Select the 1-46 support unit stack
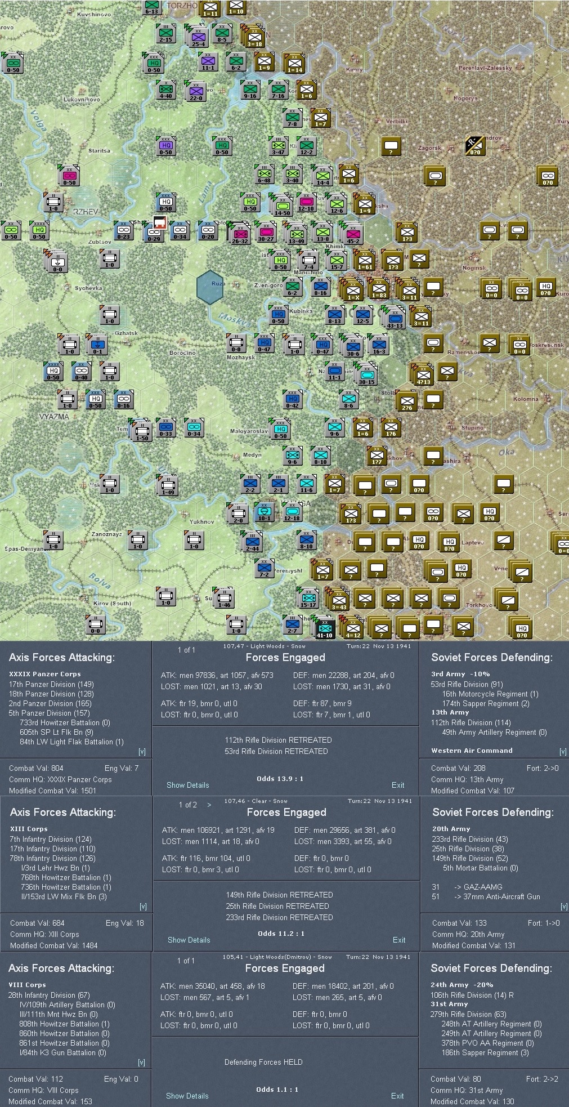The height and width of the screenshot is (1107, 569). pos(224,597)
